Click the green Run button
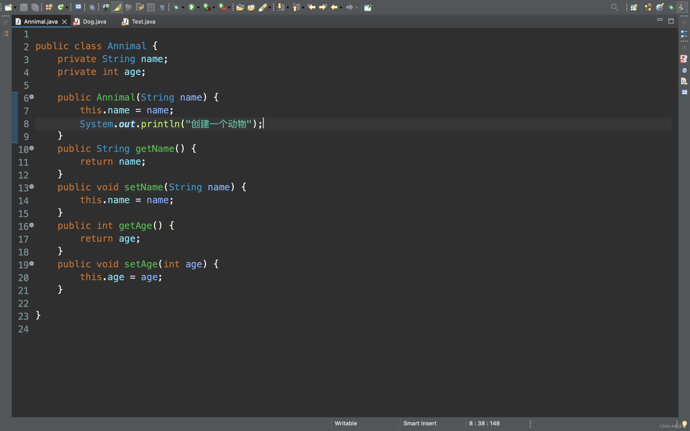Image resolution: width=690 pixels, height=431 pixels. [191, 7]
